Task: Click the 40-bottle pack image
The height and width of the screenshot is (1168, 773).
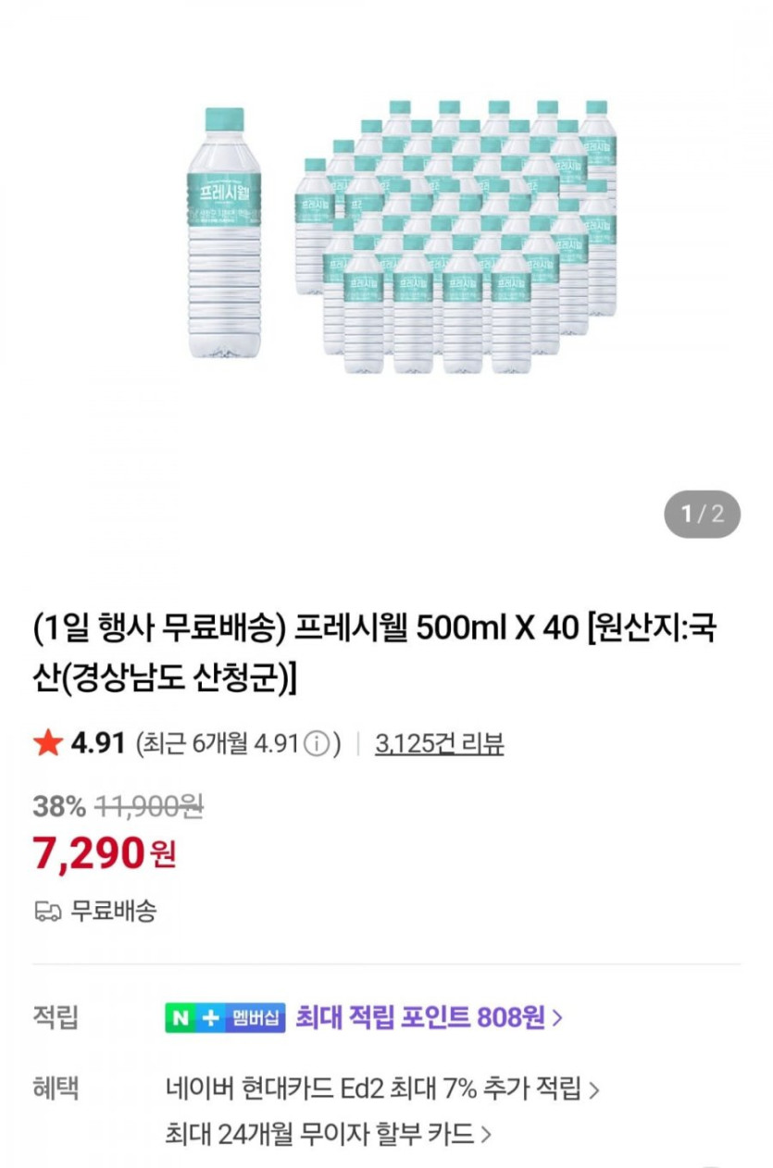Action: coord(455,238)
